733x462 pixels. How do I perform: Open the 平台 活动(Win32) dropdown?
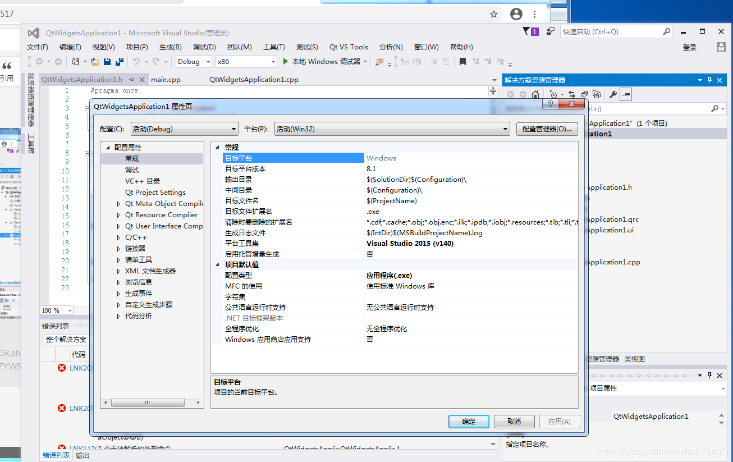click(392, 129)
